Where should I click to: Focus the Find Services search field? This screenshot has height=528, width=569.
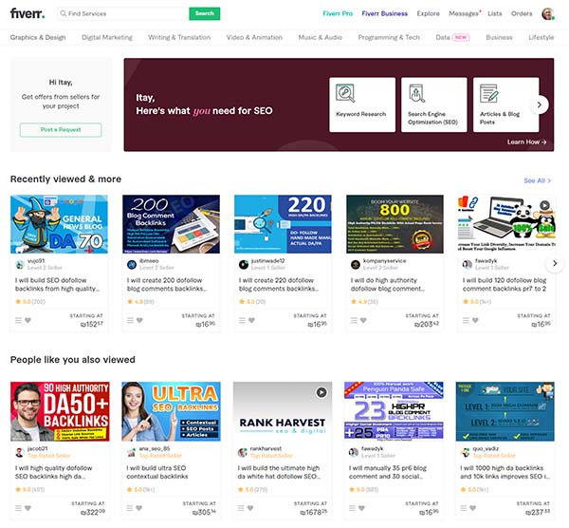[x=123, y=13]
